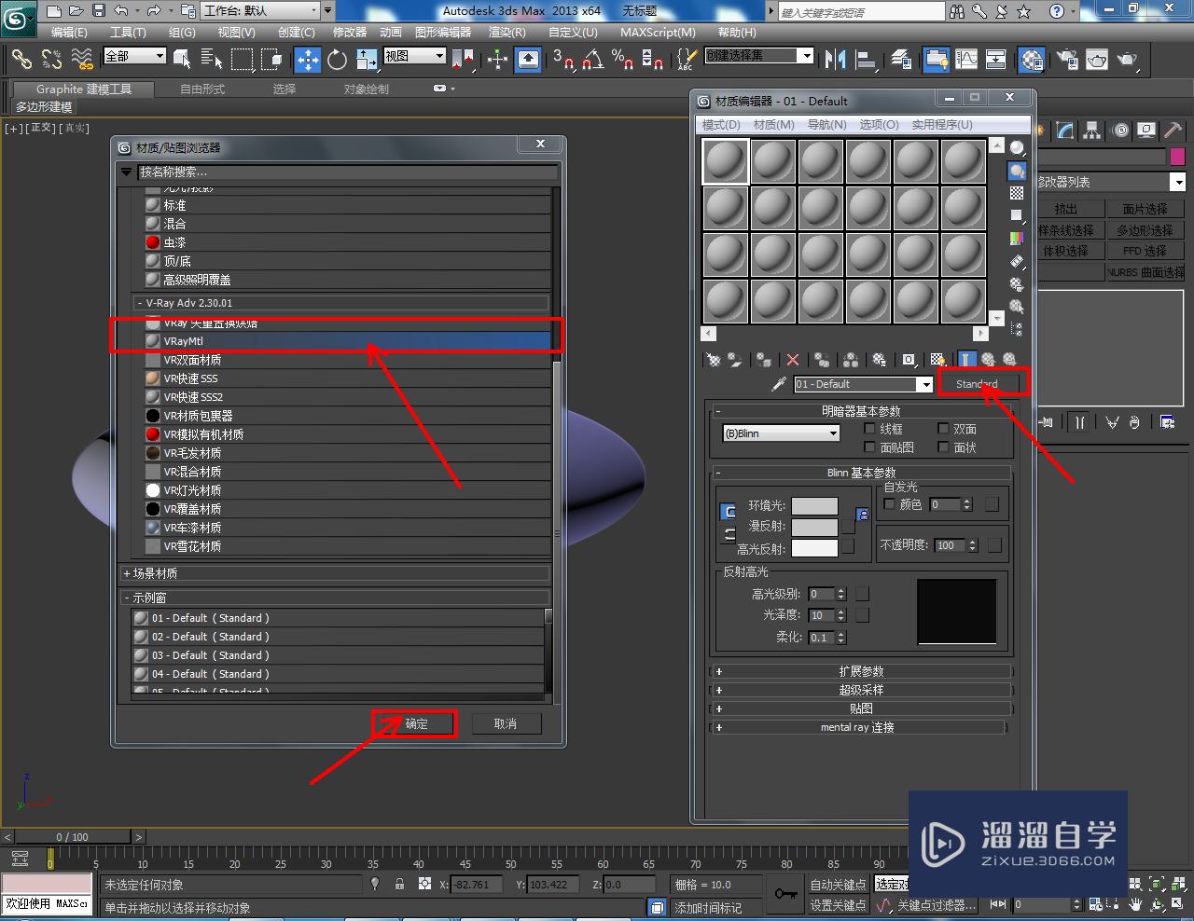This screenshot has width=1194, height=921.
Task: Open the 模式(D) menu in material editor
Action: [721, 124]
